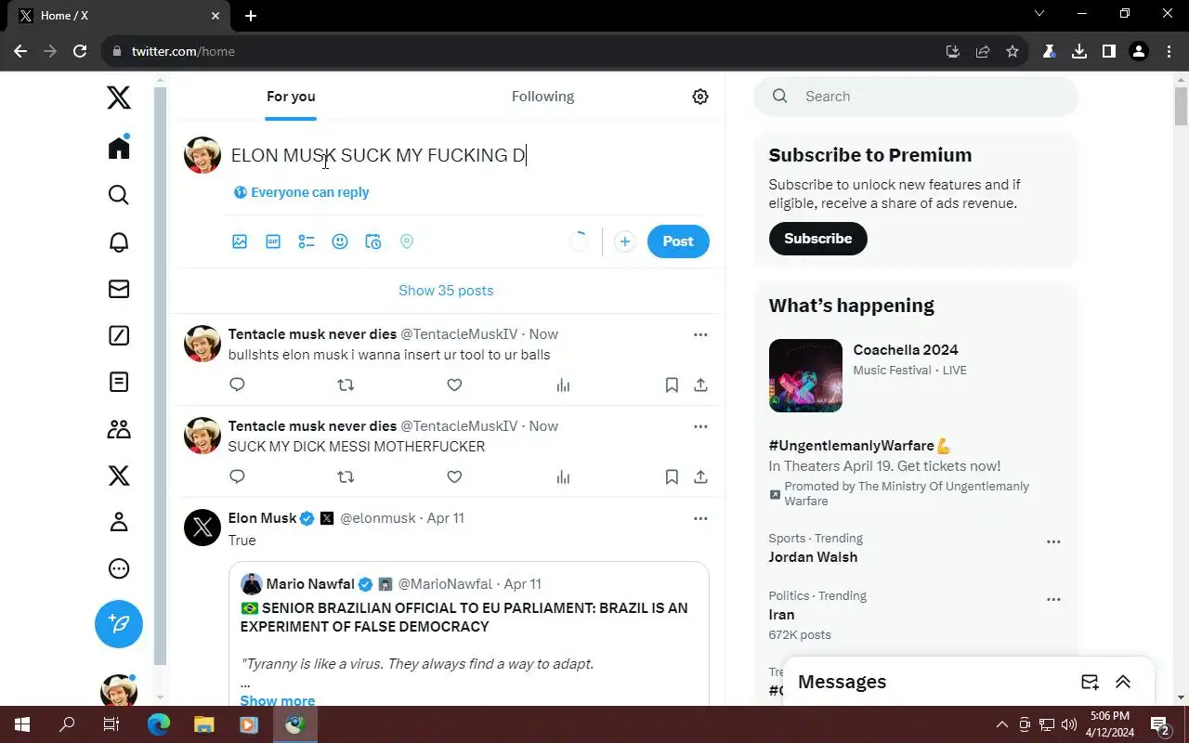Show hidden system tray icons chevron
Viewport: 1189px width, 743px height.
1001,724
